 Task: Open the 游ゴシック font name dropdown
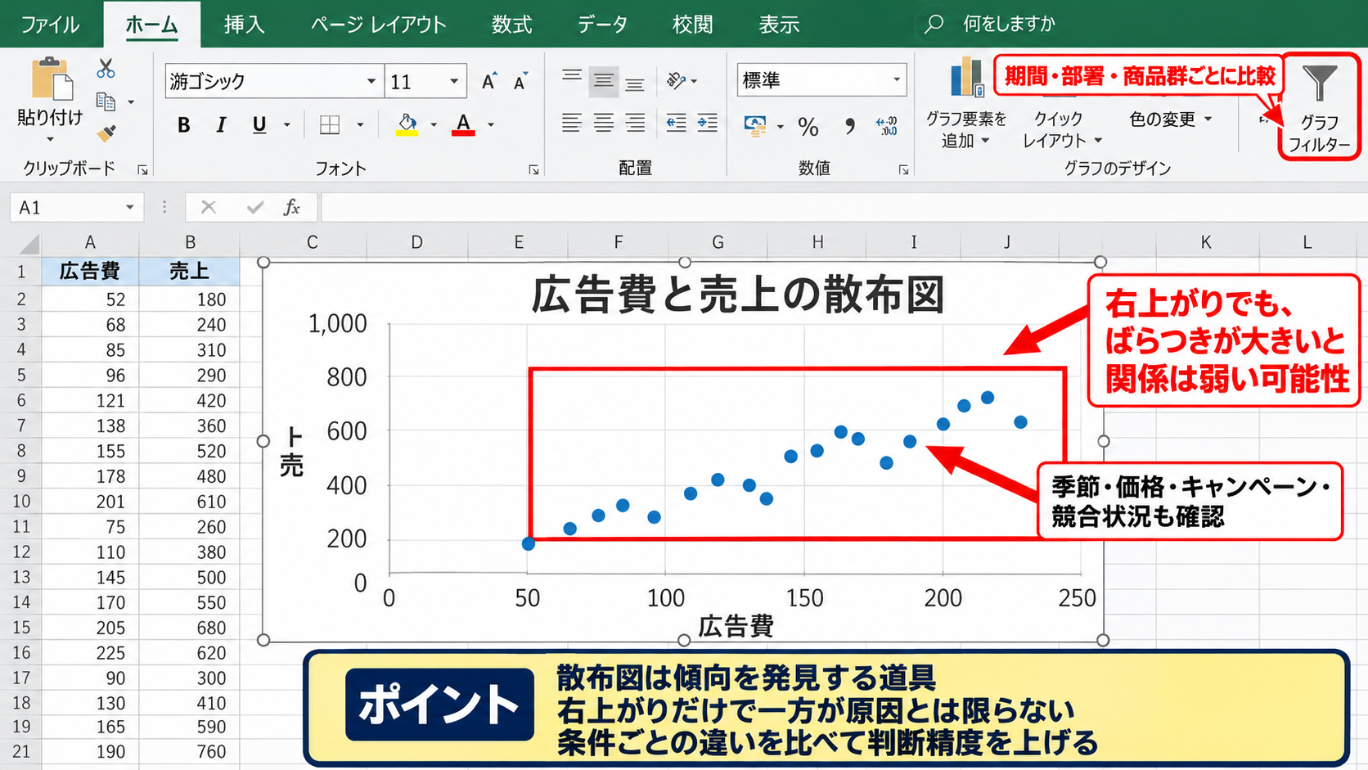pyautogui.click(x=371, y=81)
